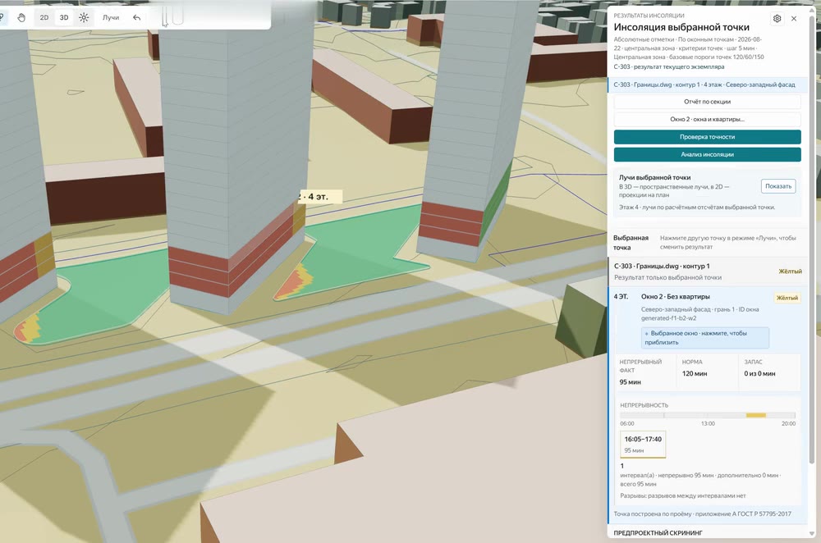Viewport: 821px width, 543px height.
Task: Open Окно 2 окна и квартиры selector
Action: tap(708, 119)
